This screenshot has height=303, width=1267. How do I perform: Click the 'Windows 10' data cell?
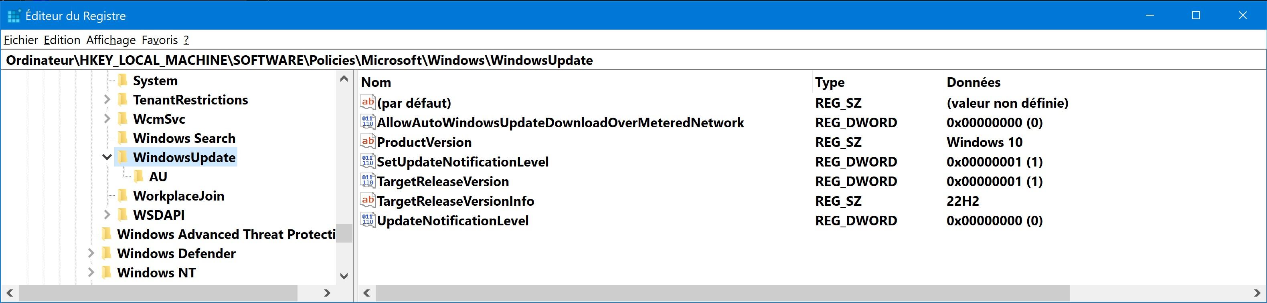pyautogui.click(x=985, y=142)
